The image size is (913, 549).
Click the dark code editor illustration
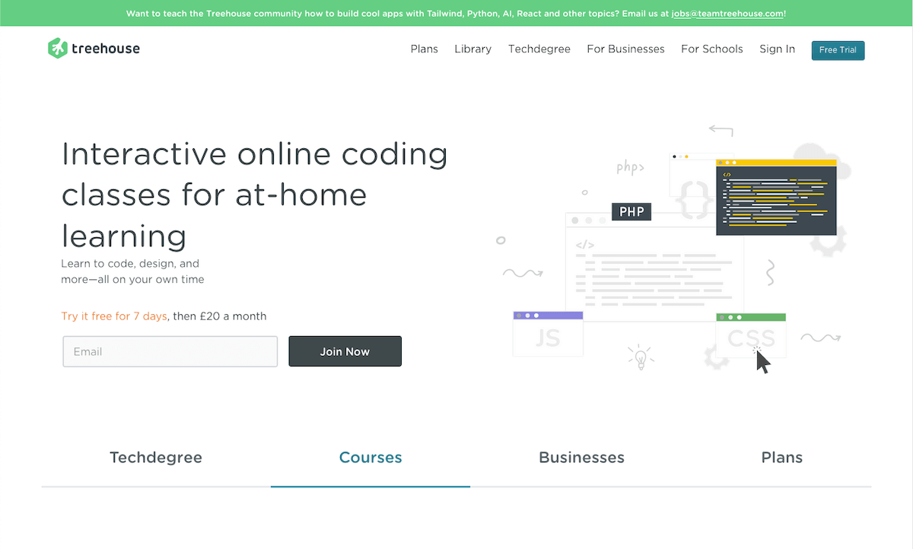coord(776,197)
